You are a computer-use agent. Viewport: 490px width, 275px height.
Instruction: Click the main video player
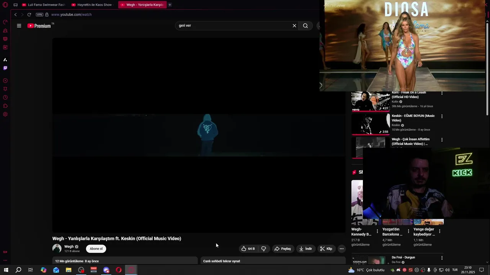(199, 135)
